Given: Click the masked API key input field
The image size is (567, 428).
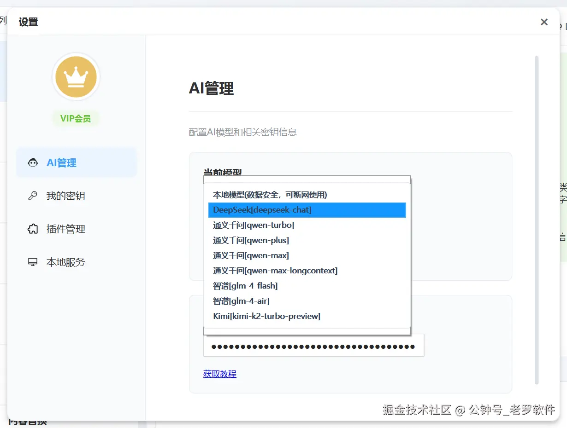Looking at the screenshot, I should point(313,346).
